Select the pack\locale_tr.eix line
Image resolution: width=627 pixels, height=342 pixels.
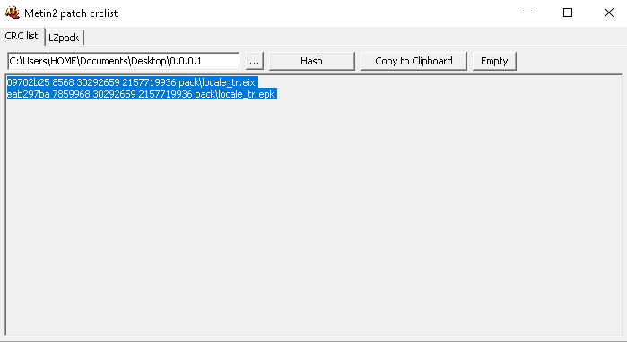pyautogui.click(x=133, y=82)
